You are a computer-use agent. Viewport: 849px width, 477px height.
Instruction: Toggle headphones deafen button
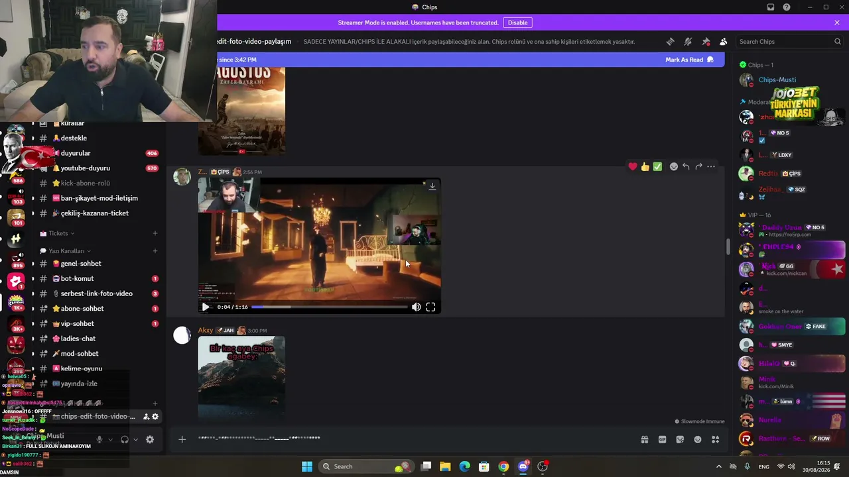(124, 439)
